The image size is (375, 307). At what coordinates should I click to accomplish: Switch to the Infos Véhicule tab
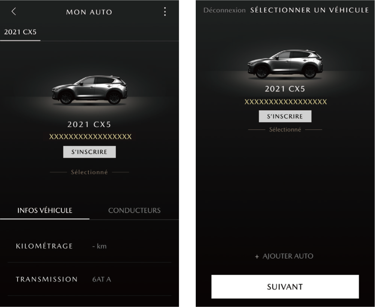[45, 211]
